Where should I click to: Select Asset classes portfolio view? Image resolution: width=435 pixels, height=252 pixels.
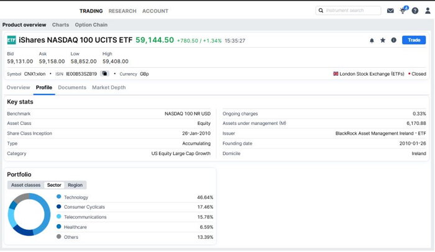pyautogui.click(x=26, y=185)
